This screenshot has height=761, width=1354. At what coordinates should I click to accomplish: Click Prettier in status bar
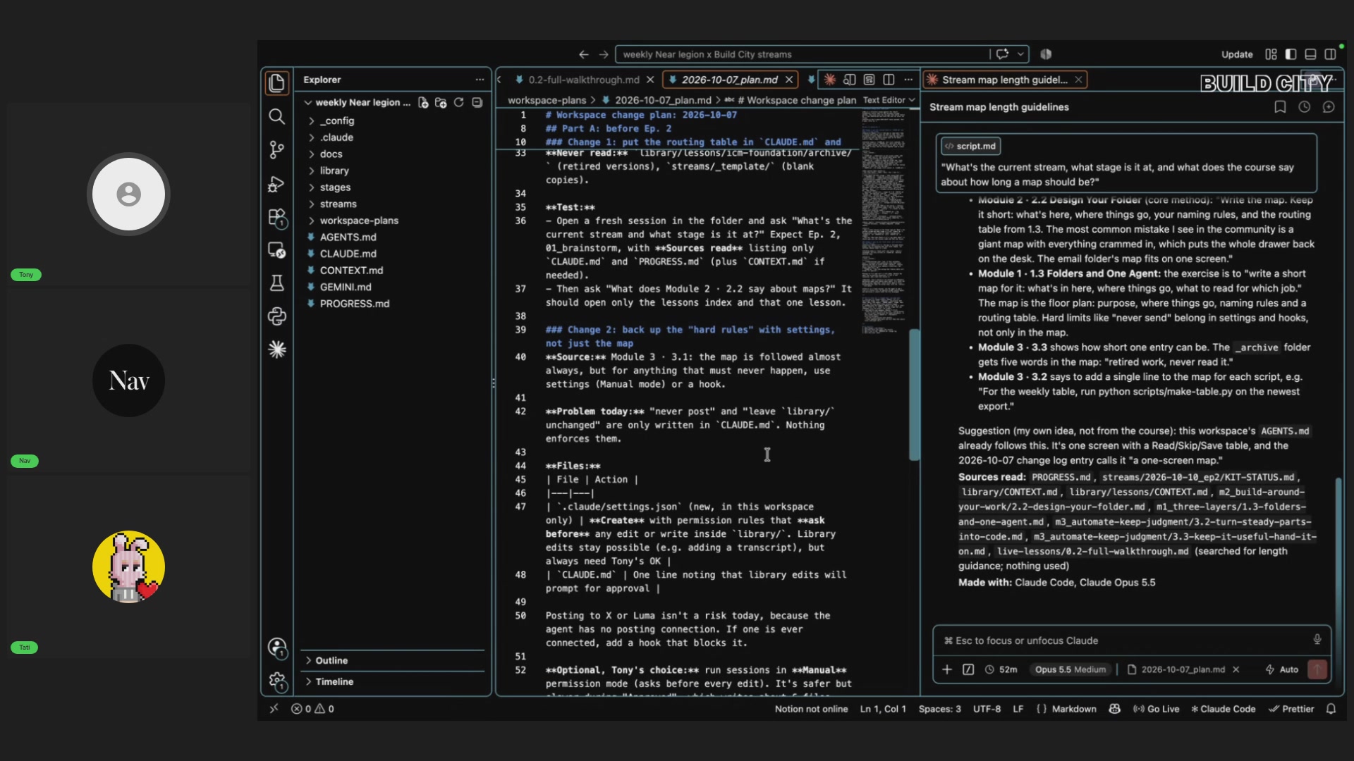[x=1291, y=709]
